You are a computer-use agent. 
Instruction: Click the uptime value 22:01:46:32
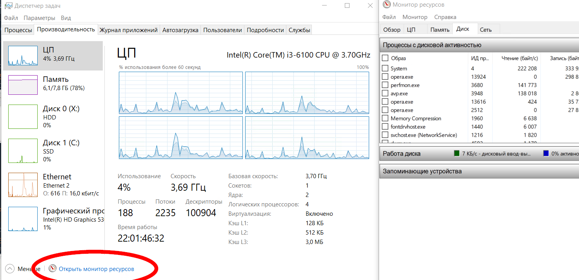141,238
